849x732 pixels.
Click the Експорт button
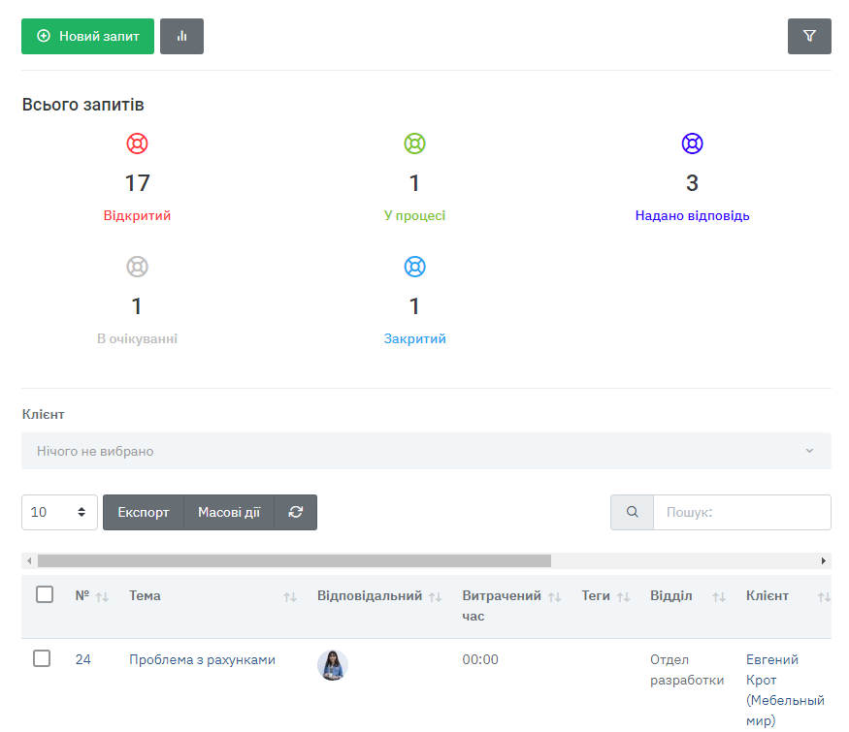pyautogui.click(x=143, y=513)
